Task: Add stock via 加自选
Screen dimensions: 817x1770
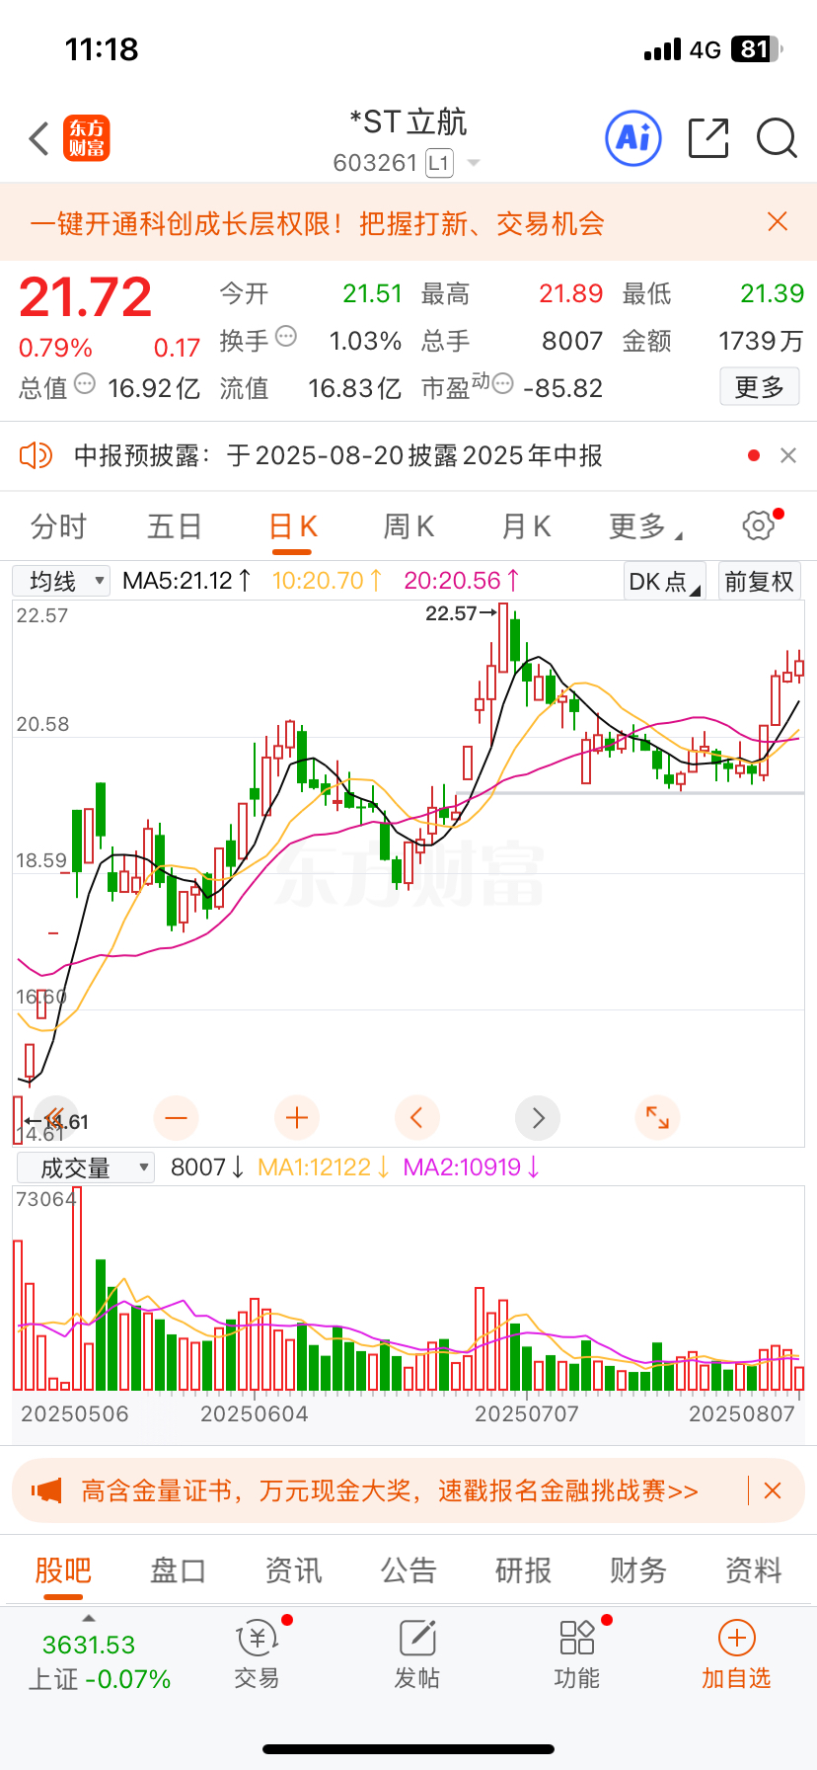Action: pyautogui.click(x=736, y=1655)
